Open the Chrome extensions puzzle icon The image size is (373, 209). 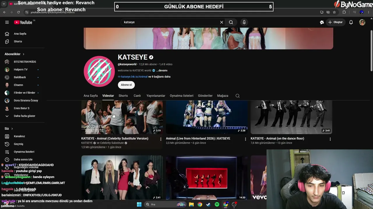[344, 12]
